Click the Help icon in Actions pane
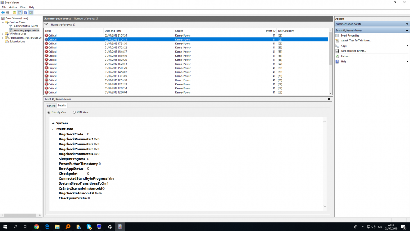The height and width of the screenshot is (231, 410). (337, 62)
